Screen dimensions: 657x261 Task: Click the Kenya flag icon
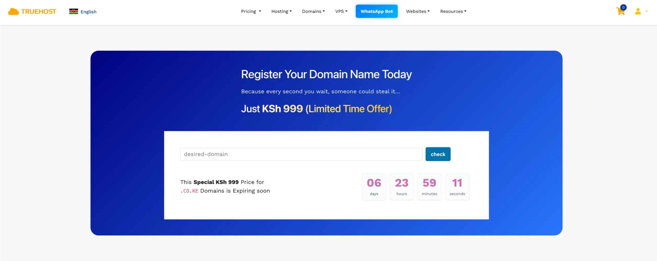click(x=73, y=11)
